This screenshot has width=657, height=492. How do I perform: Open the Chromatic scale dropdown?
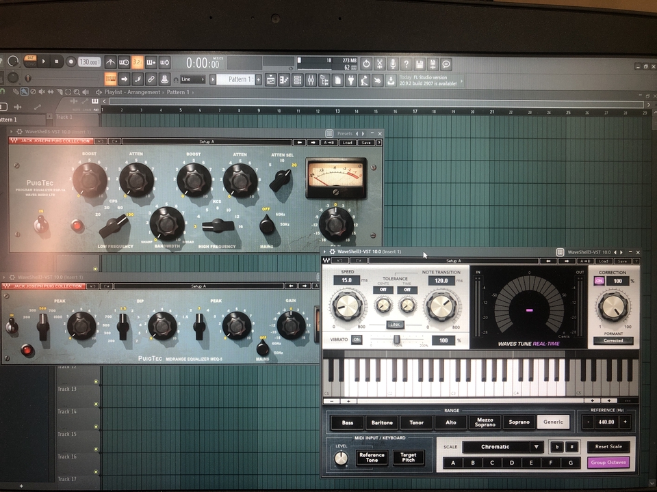coord(503,447)
